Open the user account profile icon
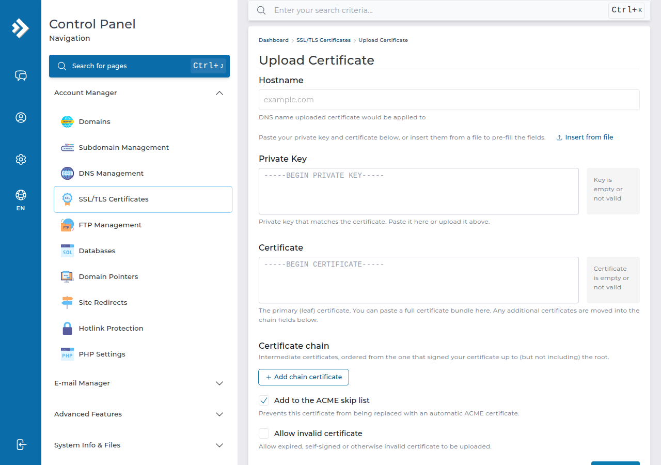The height and width of the screenshot is (465, 661). [x=21, y=117]
